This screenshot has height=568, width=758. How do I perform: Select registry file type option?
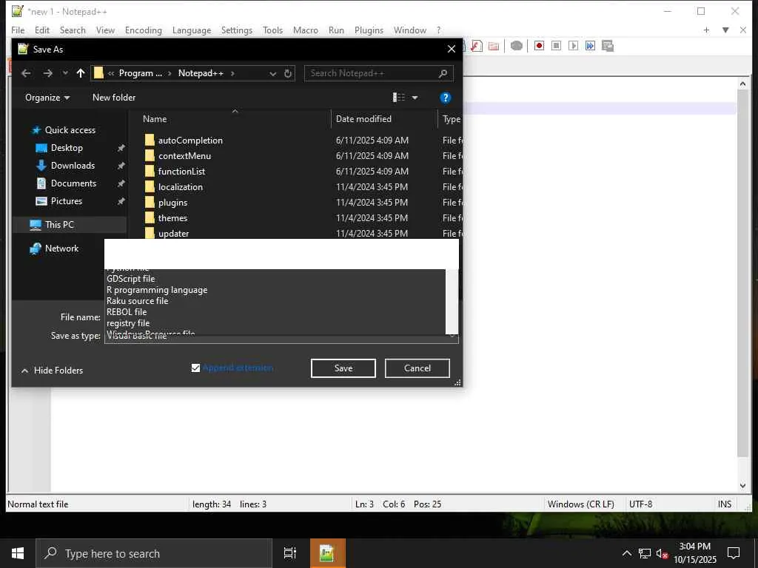(275, 323)
